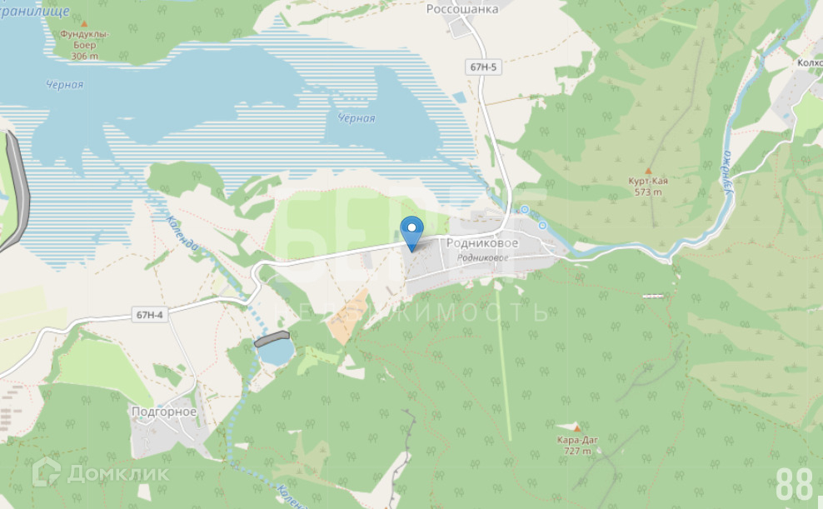Click the Домклик watermark text
The image size is (823, 509).
(x=118, y=474)
